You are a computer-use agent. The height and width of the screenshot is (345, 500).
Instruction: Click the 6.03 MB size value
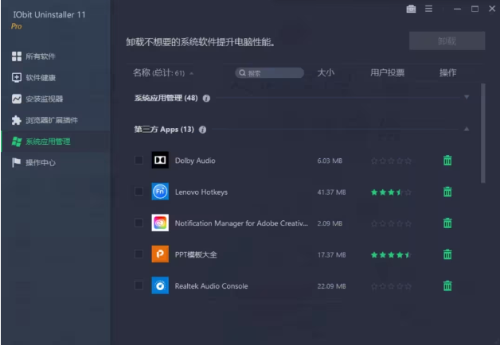[330, 161]
